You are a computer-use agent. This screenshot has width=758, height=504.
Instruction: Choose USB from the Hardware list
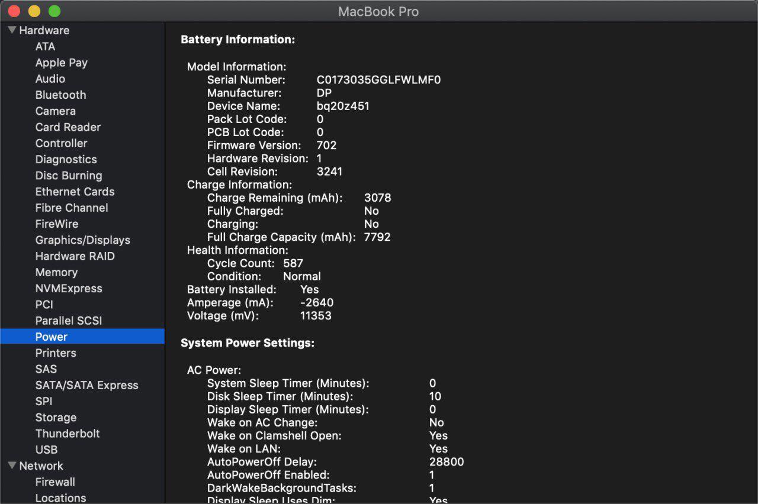[x=46, y=450]
